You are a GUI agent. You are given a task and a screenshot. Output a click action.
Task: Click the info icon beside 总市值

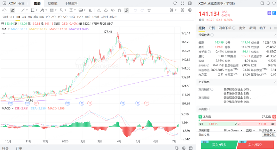(208, 65)
